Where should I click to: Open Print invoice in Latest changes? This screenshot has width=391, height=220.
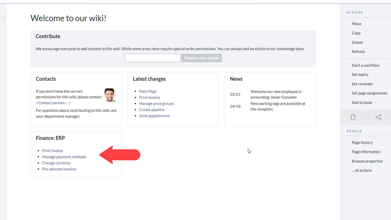150,97
